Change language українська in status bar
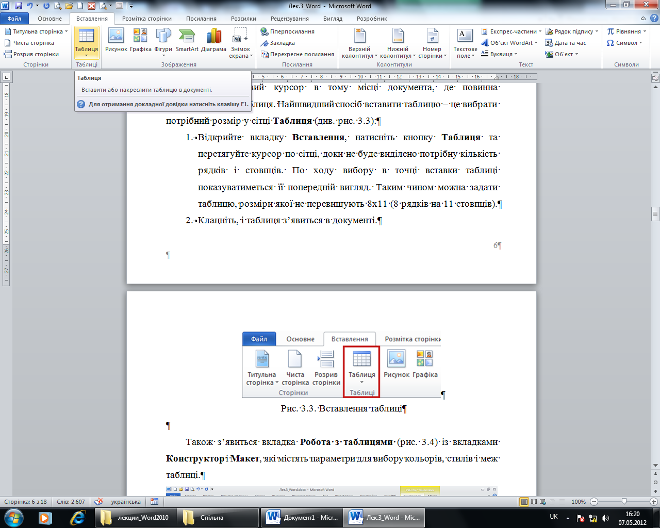The width and height of the screenshot is (660, 528). click(x=126, y=502)
